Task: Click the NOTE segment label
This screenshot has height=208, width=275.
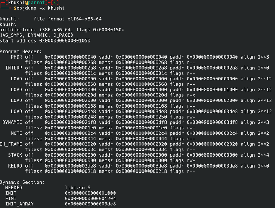Action: click(16, 133)
